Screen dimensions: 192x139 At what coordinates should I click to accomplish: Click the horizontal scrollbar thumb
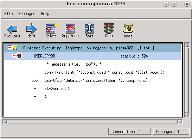point(93,122)
